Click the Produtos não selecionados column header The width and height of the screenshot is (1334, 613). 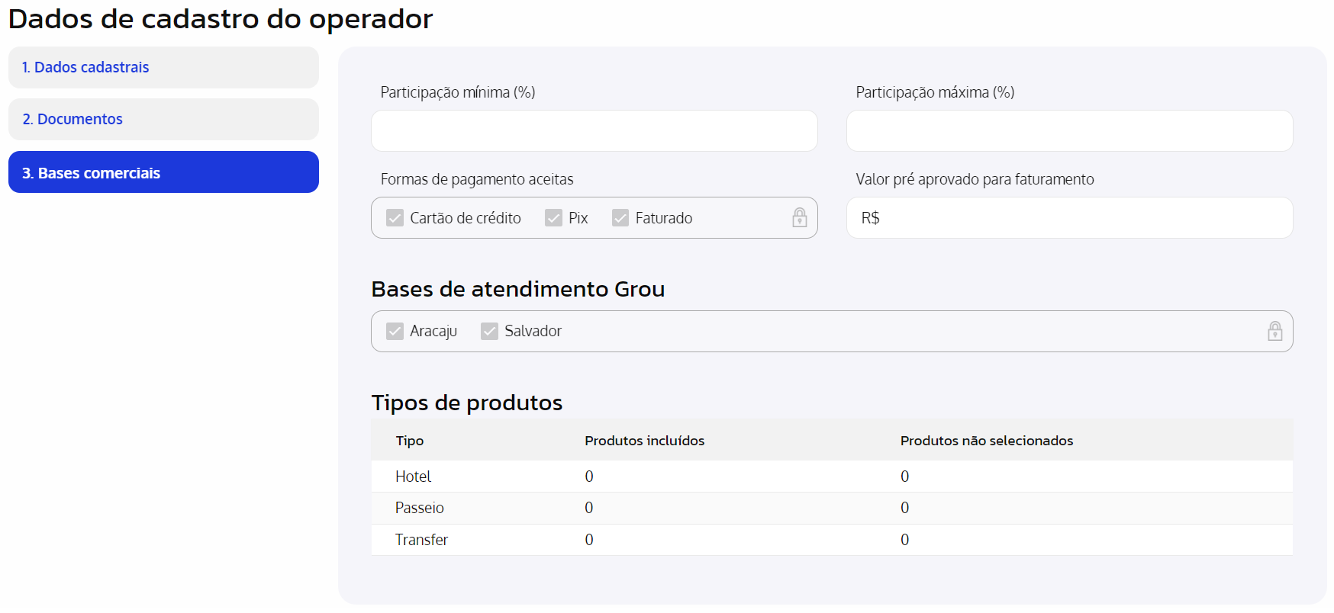986,441
